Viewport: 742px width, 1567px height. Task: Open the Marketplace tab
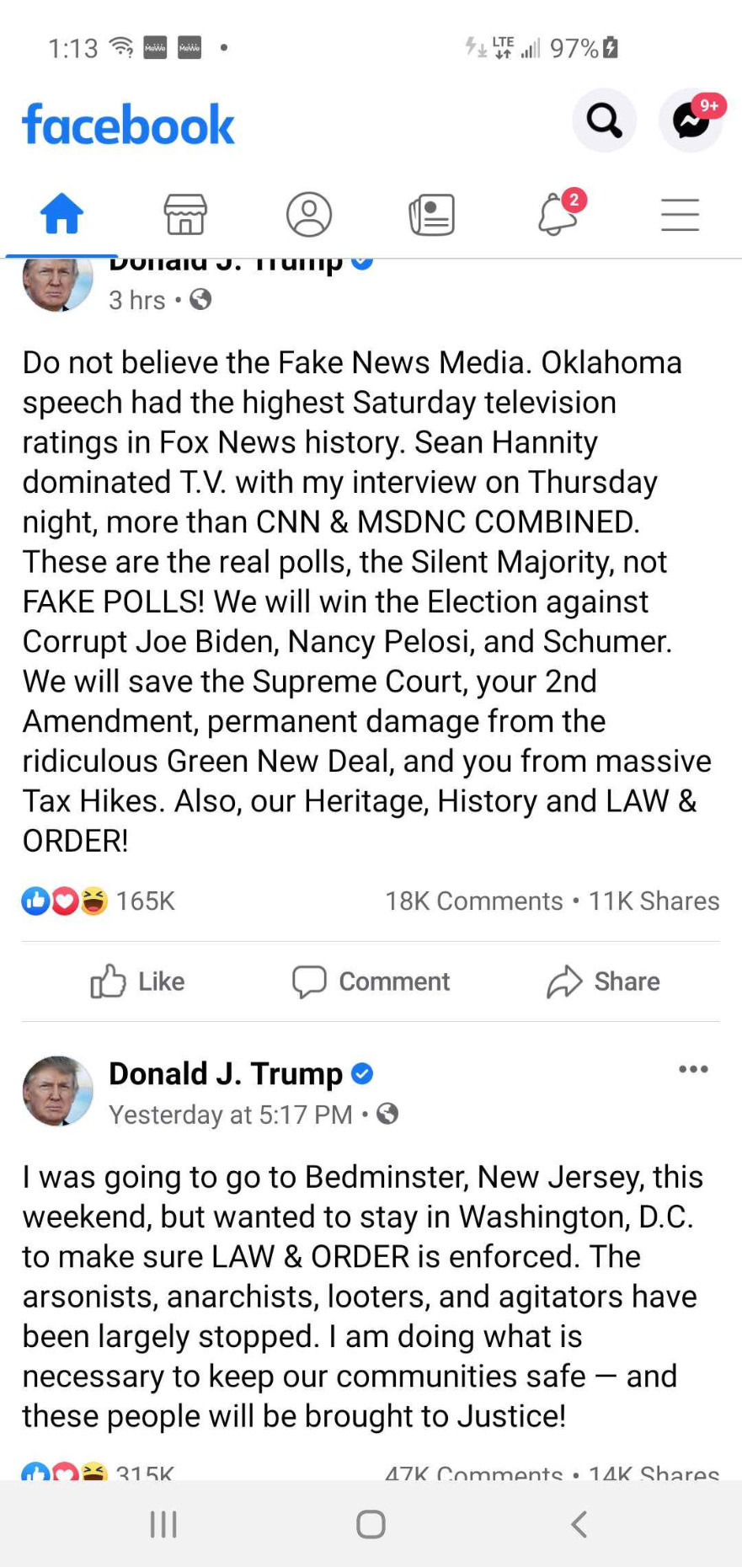click(185, 214)
